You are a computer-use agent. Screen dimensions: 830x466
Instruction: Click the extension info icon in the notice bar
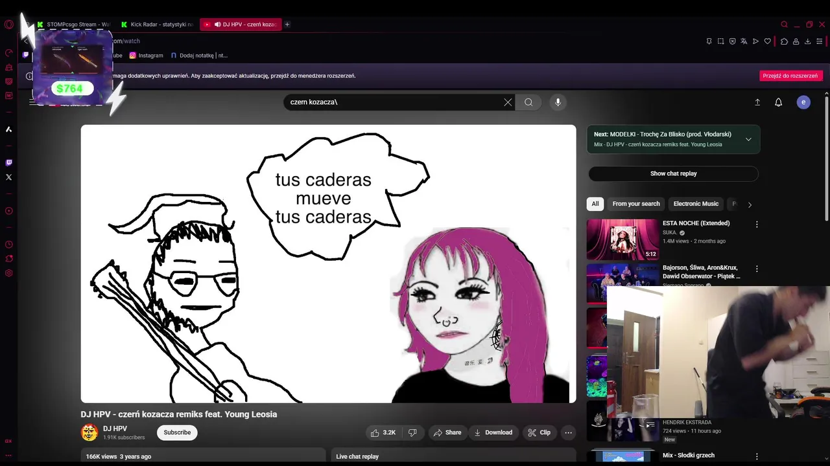coord(29,76)
